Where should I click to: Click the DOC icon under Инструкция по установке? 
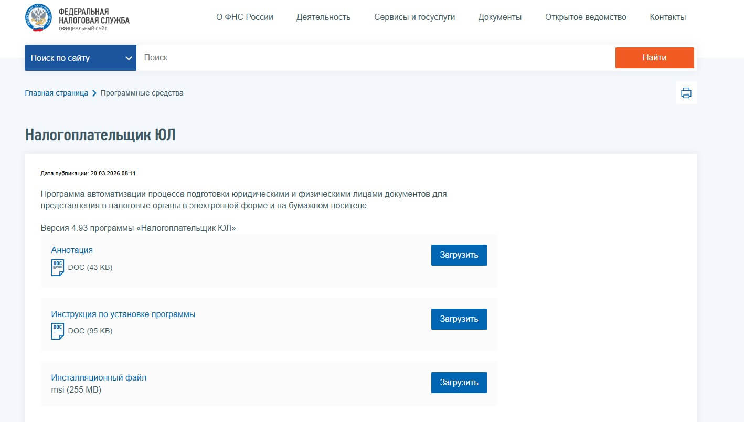click(57, 331)
